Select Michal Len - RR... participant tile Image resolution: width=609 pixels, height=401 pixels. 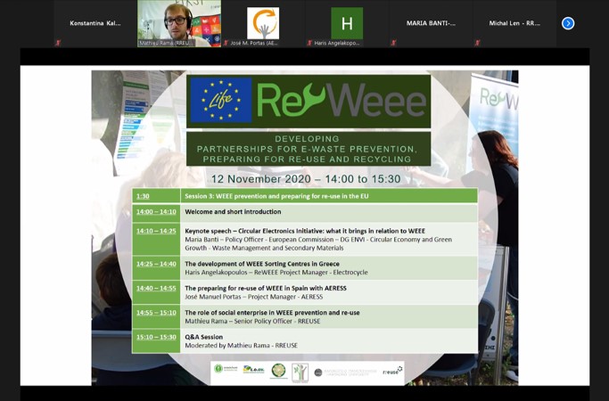(514, 23)
